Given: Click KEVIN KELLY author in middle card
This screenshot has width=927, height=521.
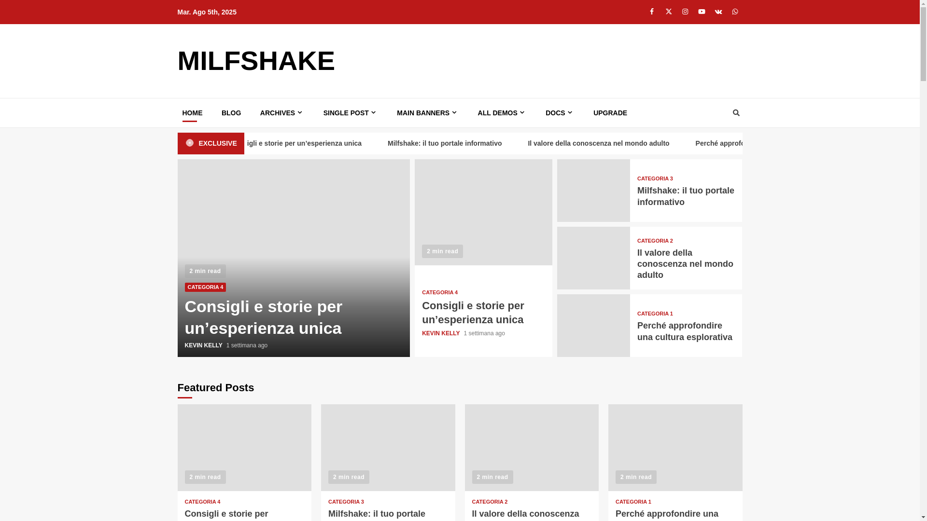Looking at the screenshot, I should (x=441, y=333).
